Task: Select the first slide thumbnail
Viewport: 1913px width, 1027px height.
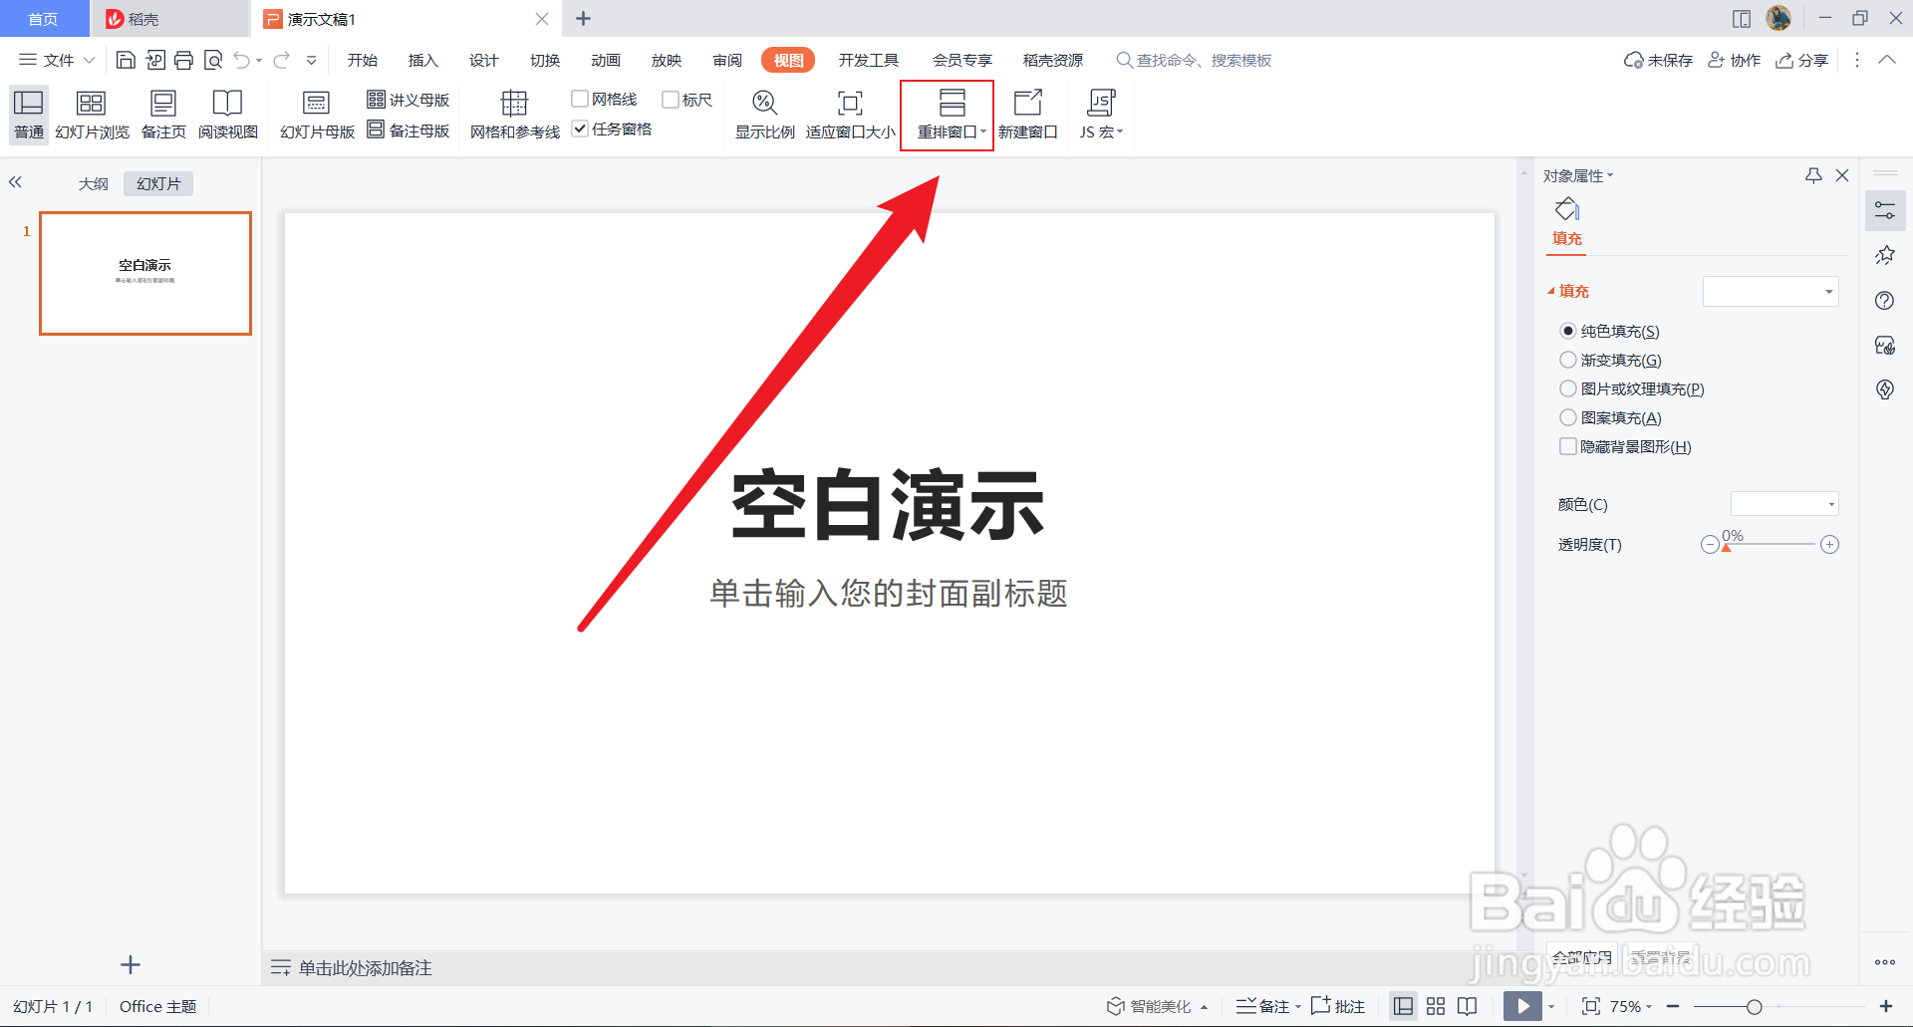Action: click(x=144, y=273)
